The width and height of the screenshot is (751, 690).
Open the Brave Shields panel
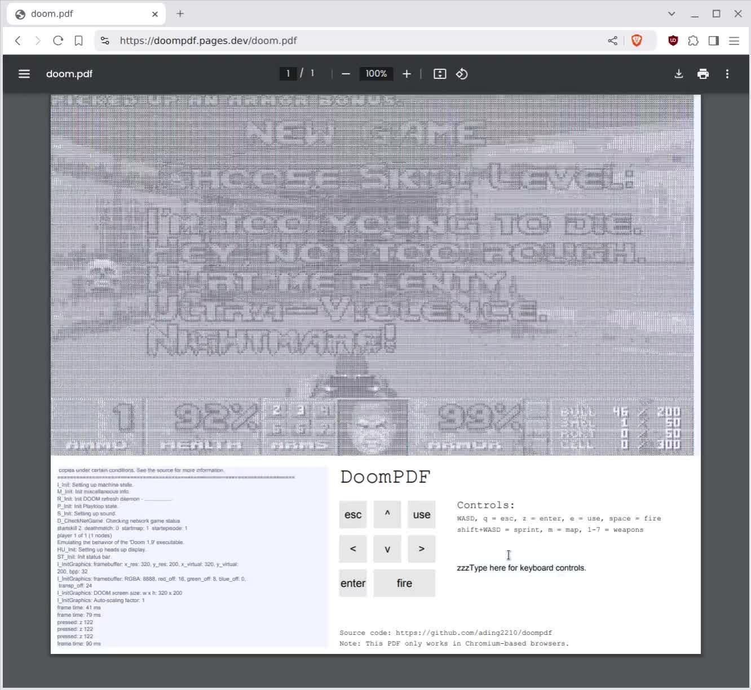click(x=638, y=40)
